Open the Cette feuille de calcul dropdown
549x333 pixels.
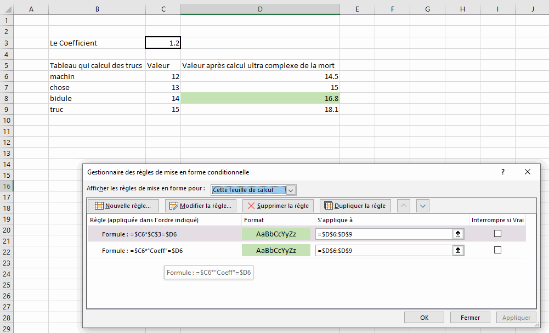click(291, 190)
